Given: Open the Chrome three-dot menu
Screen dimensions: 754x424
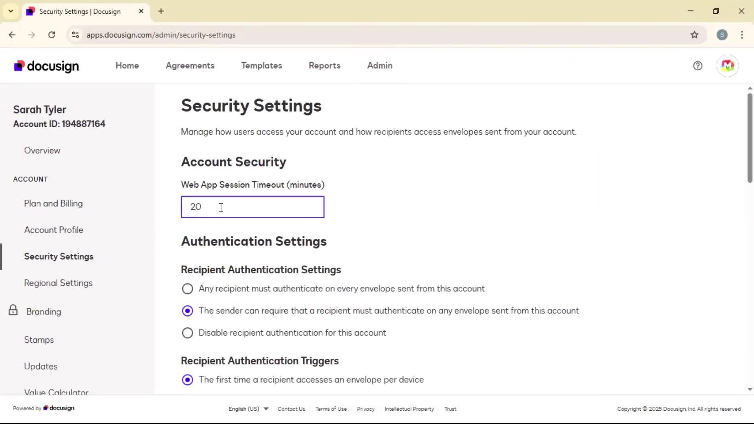Looking at the screenshot, I should click(x=742, y=35).
